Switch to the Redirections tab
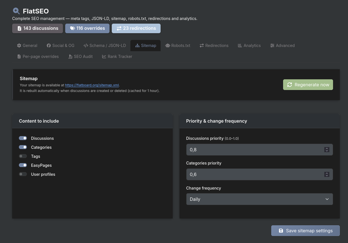Screen dimensions: 348x243 (x=214, y=46)
